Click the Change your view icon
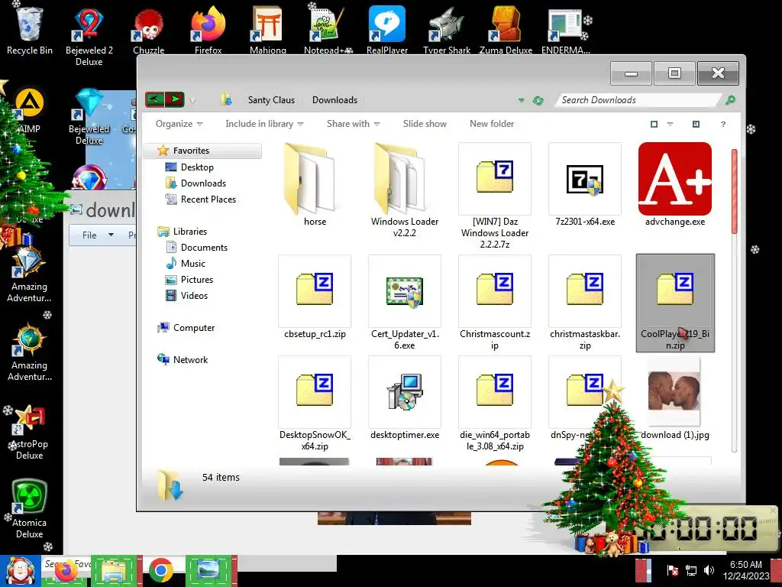 click(x=654, y=125)
